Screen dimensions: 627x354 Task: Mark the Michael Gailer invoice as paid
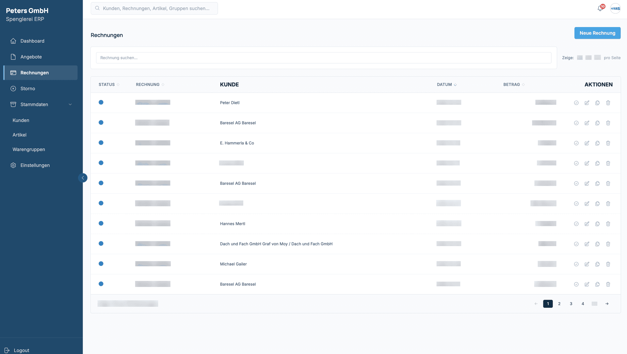[576, 264]
